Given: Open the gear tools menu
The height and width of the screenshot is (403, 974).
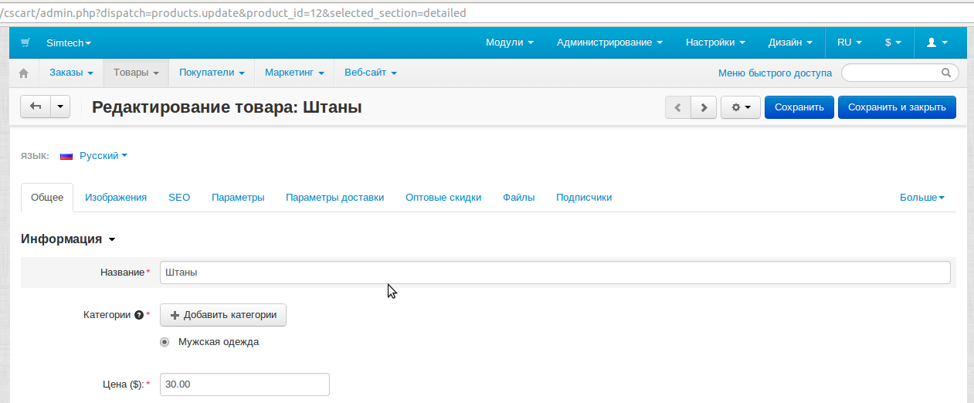Looking at the screenshot, I should pyautogui.click(x=740, y=108).
